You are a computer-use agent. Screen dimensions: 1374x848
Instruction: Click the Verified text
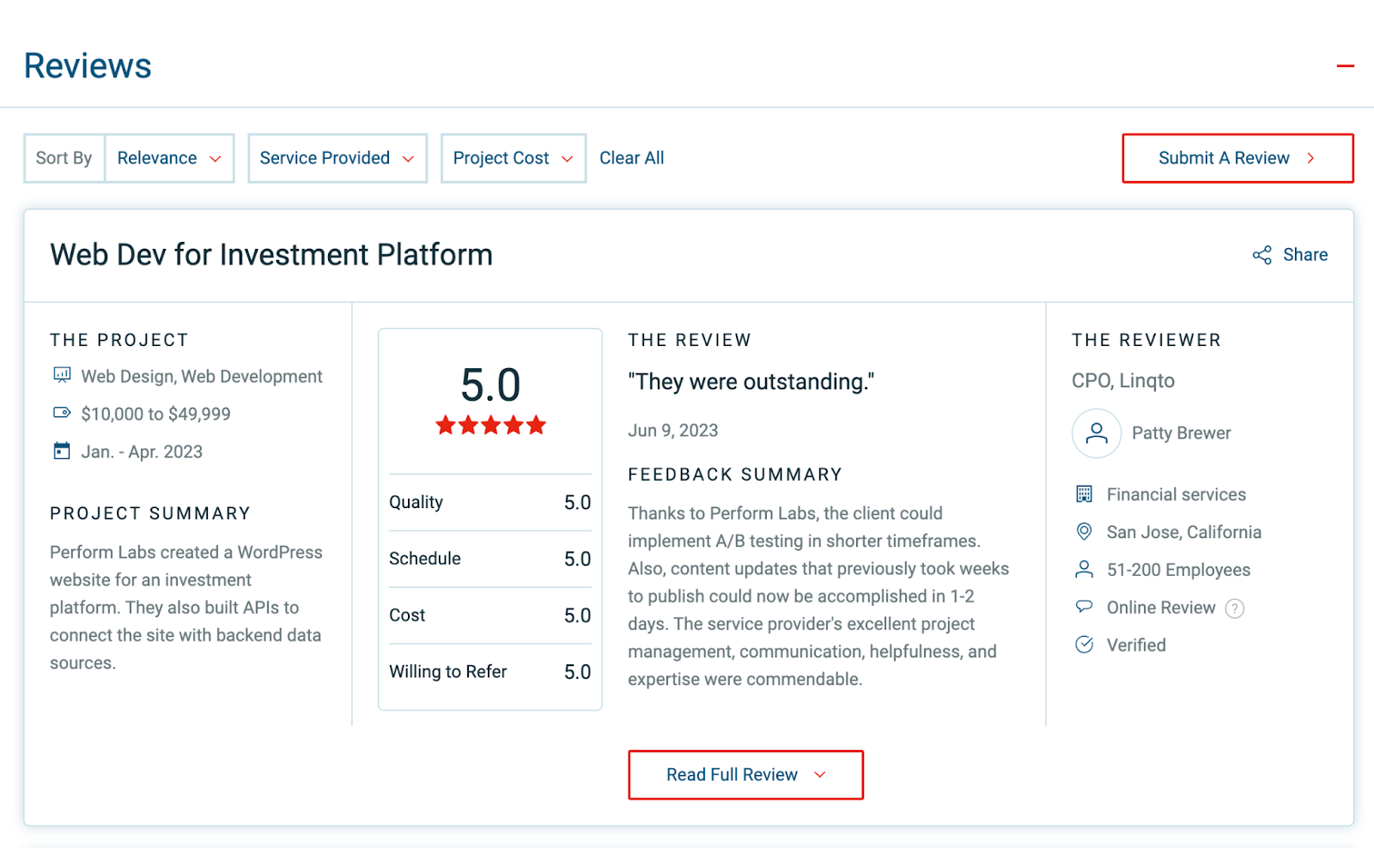point(1136,645)
